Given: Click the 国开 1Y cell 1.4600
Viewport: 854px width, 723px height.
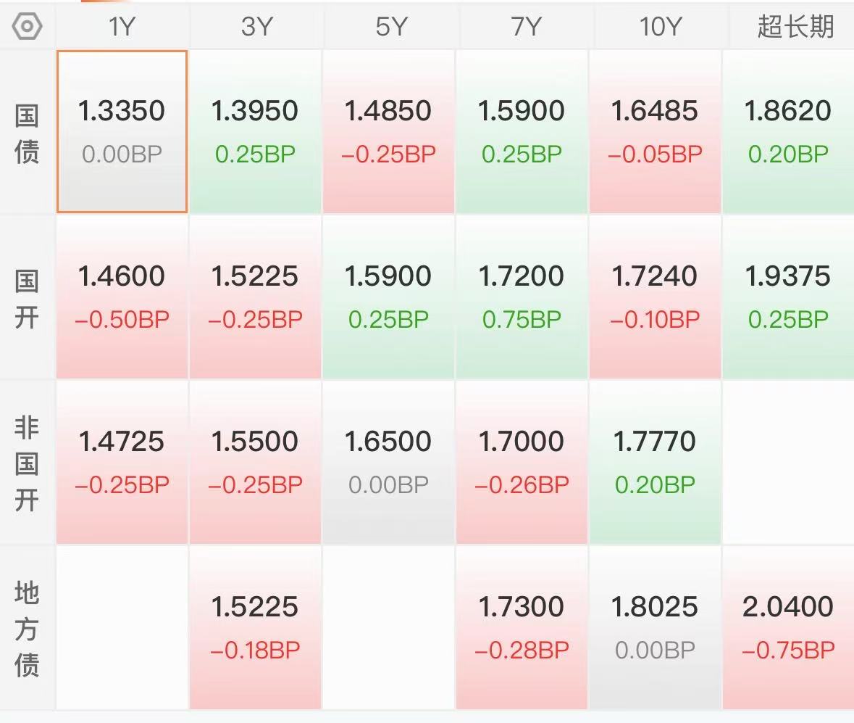Looking at the screenshot, I should (122, 297).
